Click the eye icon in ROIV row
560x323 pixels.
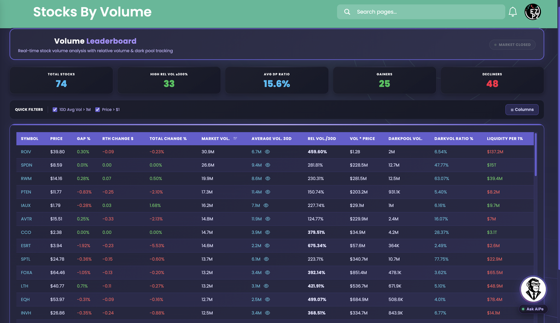click(x=267, y=152)
